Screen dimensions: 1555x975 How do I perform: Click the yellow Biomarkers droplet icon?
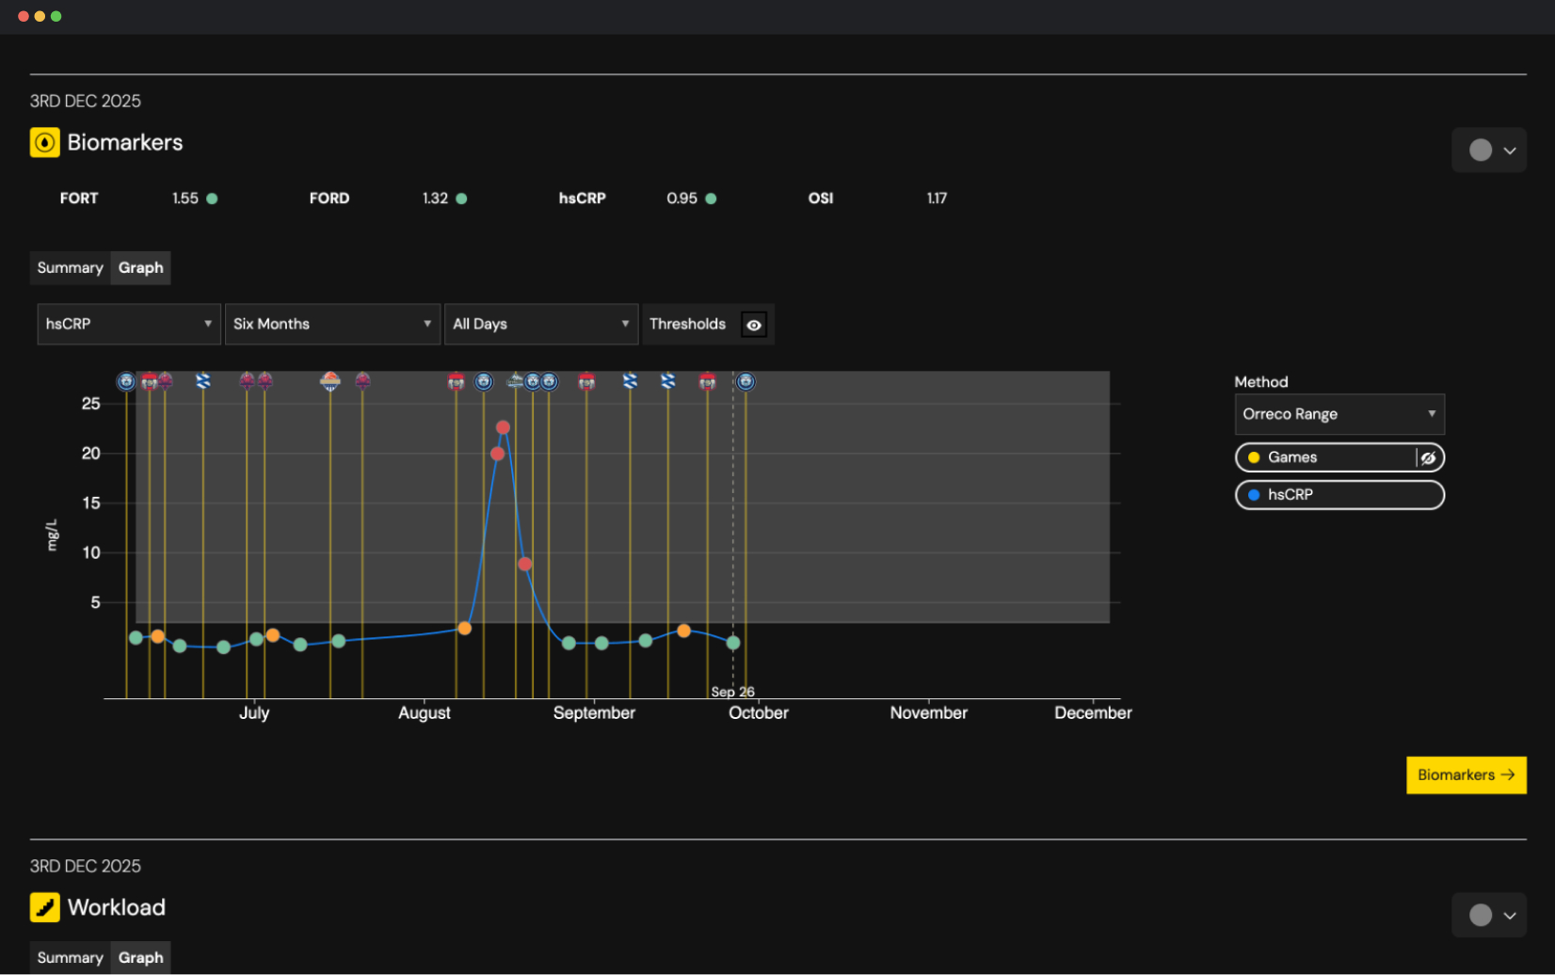click(44, 142)
